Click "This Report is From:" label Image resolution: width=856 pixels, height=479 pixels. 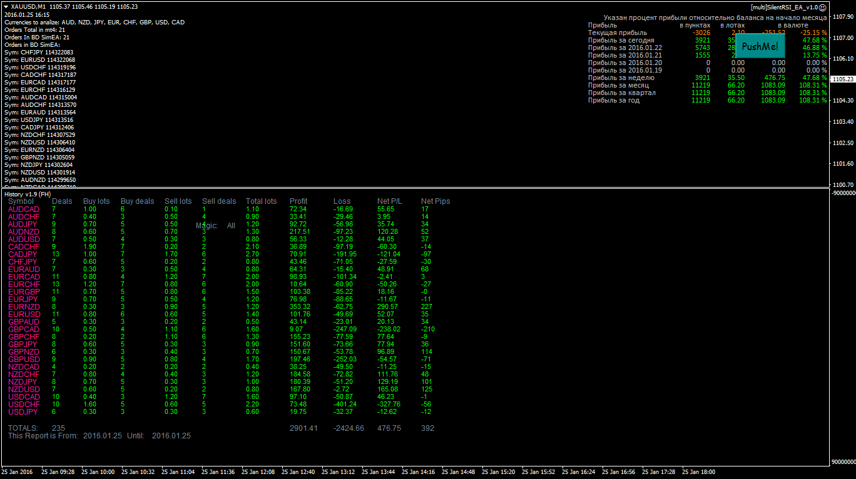(43, 436)
